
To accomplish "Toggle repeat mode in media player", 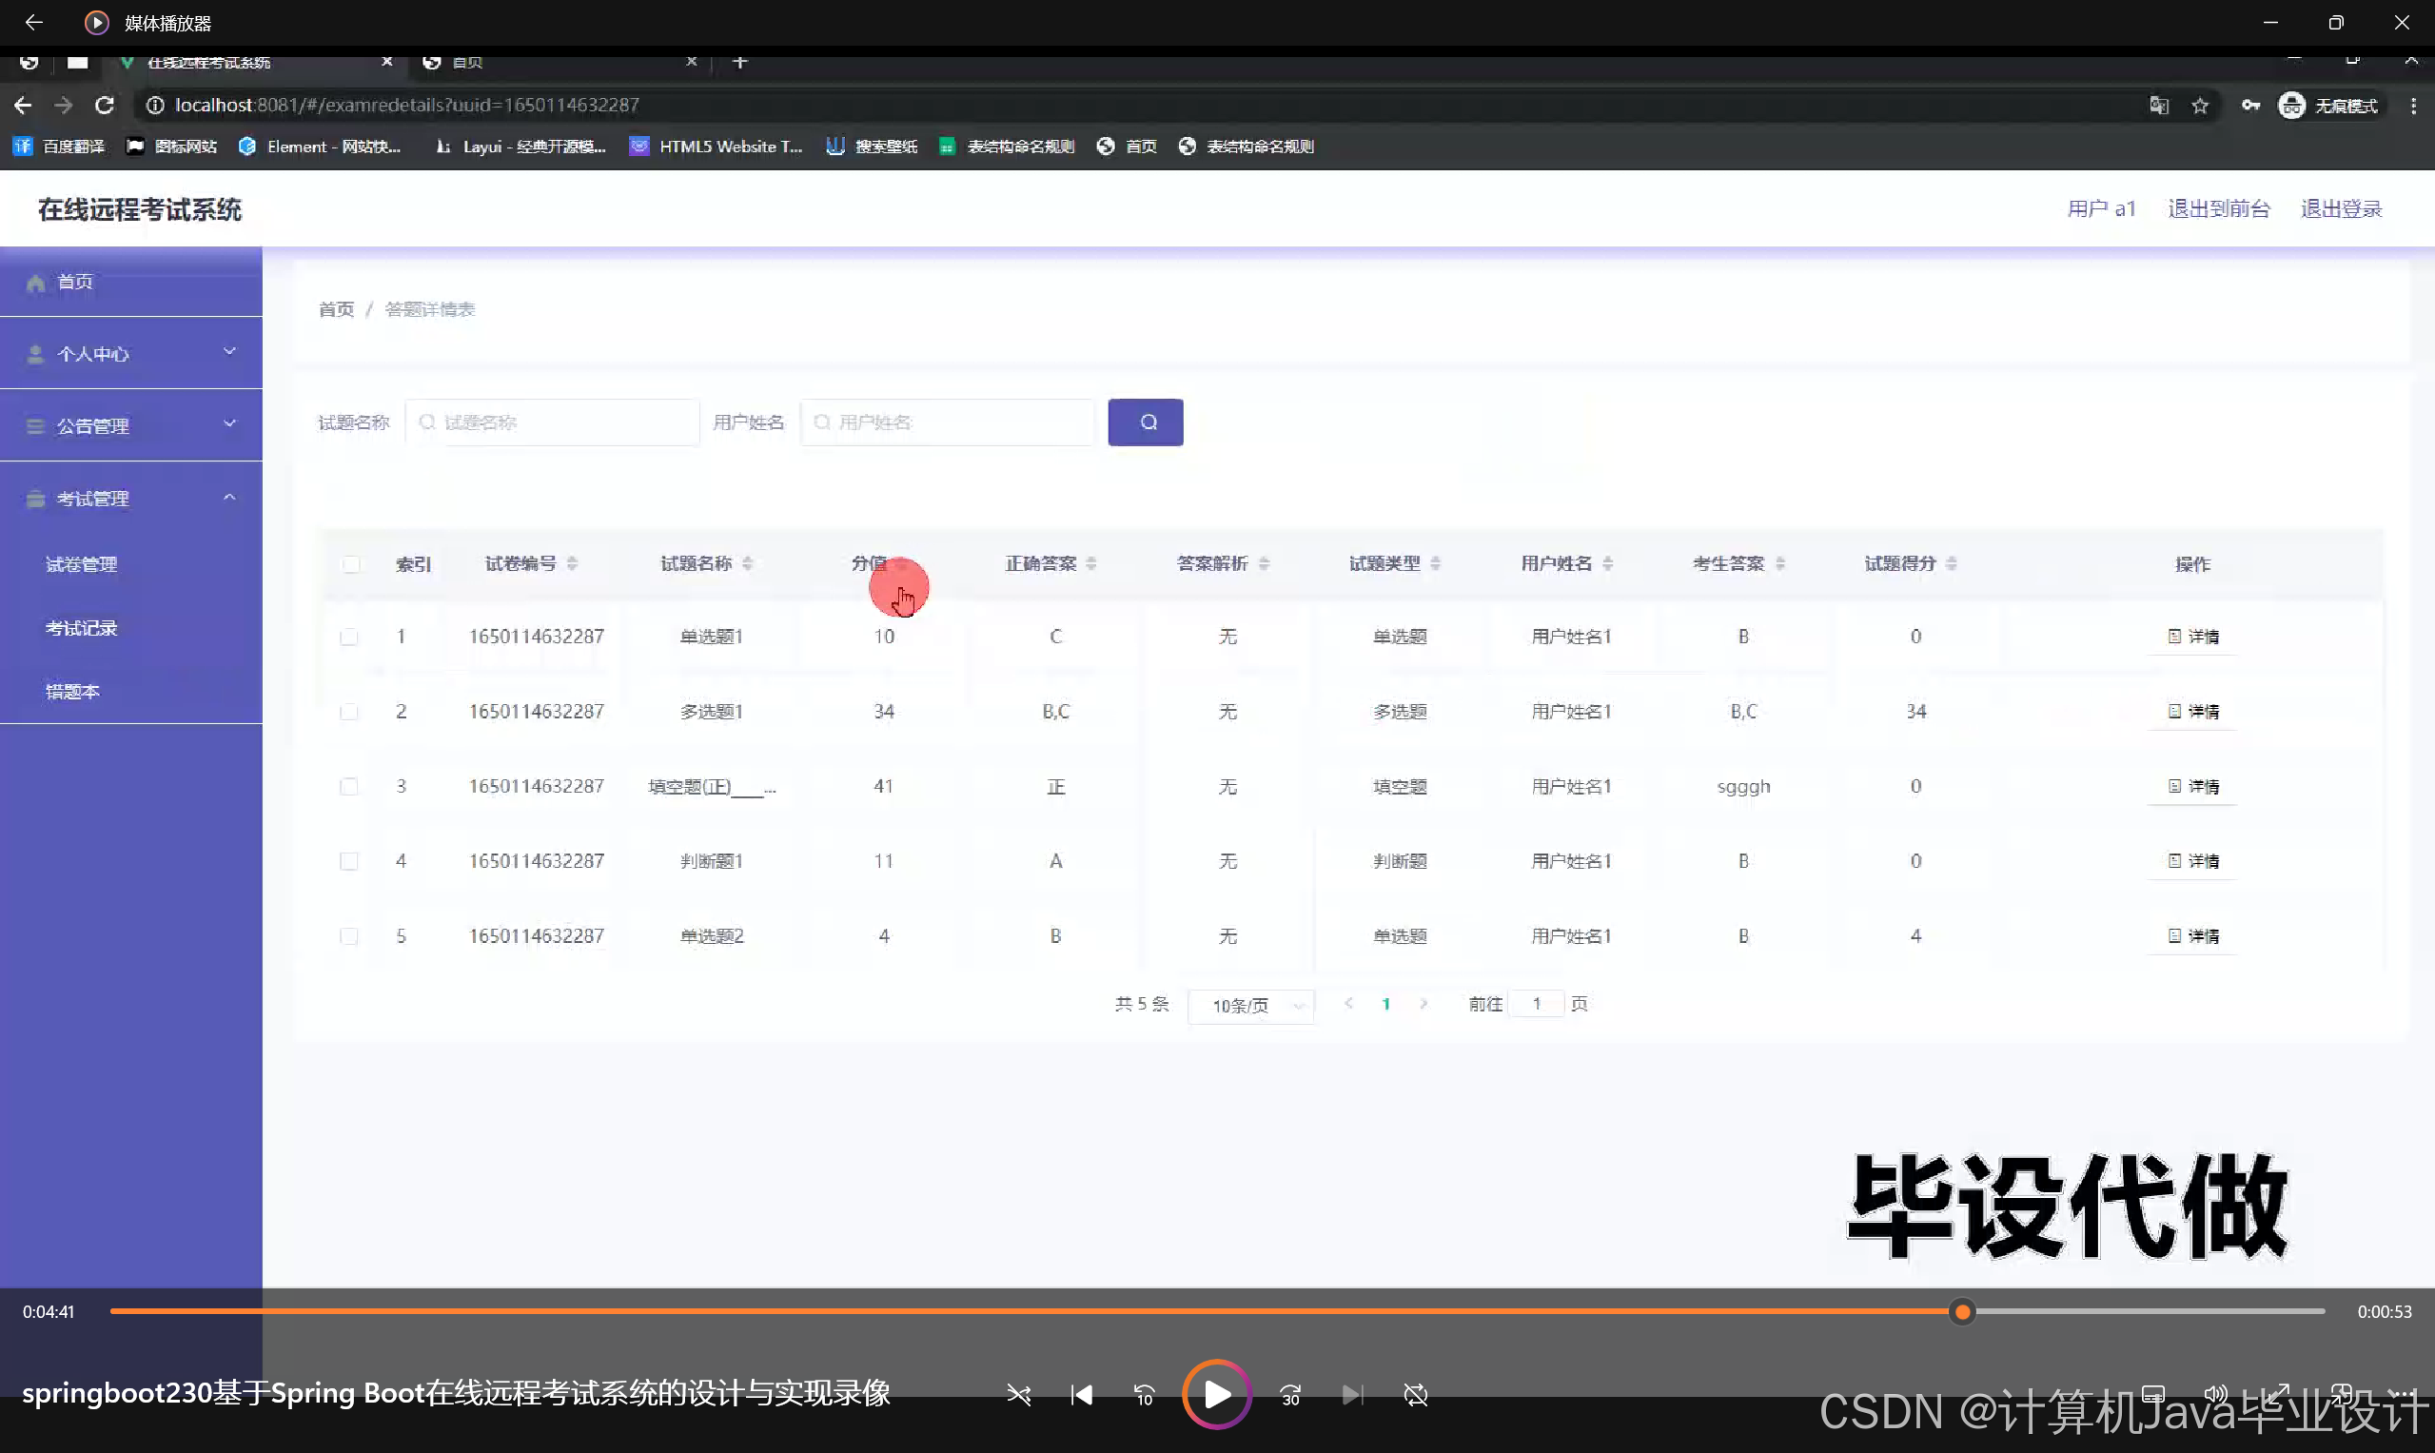I will [x=1415, y=1394].
